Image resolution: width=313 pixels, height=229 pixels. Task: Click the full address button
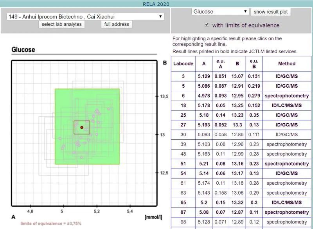coord(116,24)
